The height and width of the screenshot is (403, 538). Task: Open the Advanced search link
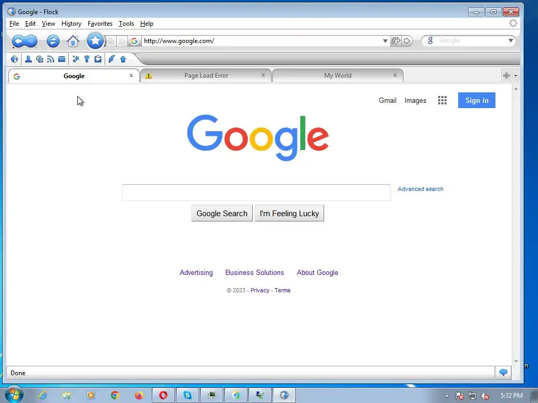click(x=420, y=189)
